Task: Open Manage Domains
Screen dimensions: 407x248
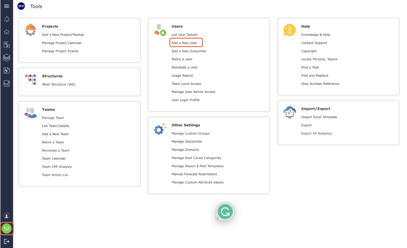Action: [x=185, y=149]
